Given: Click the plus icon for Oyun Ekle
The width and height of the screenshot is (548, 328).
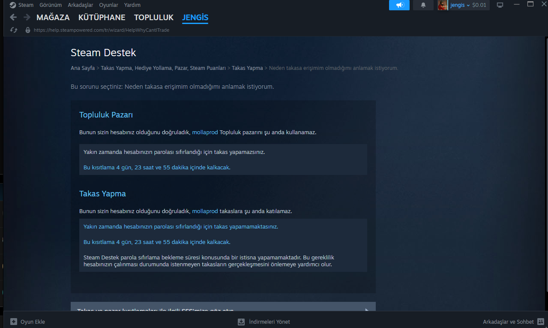Looking at the screenshot, I should click(14, 322).
